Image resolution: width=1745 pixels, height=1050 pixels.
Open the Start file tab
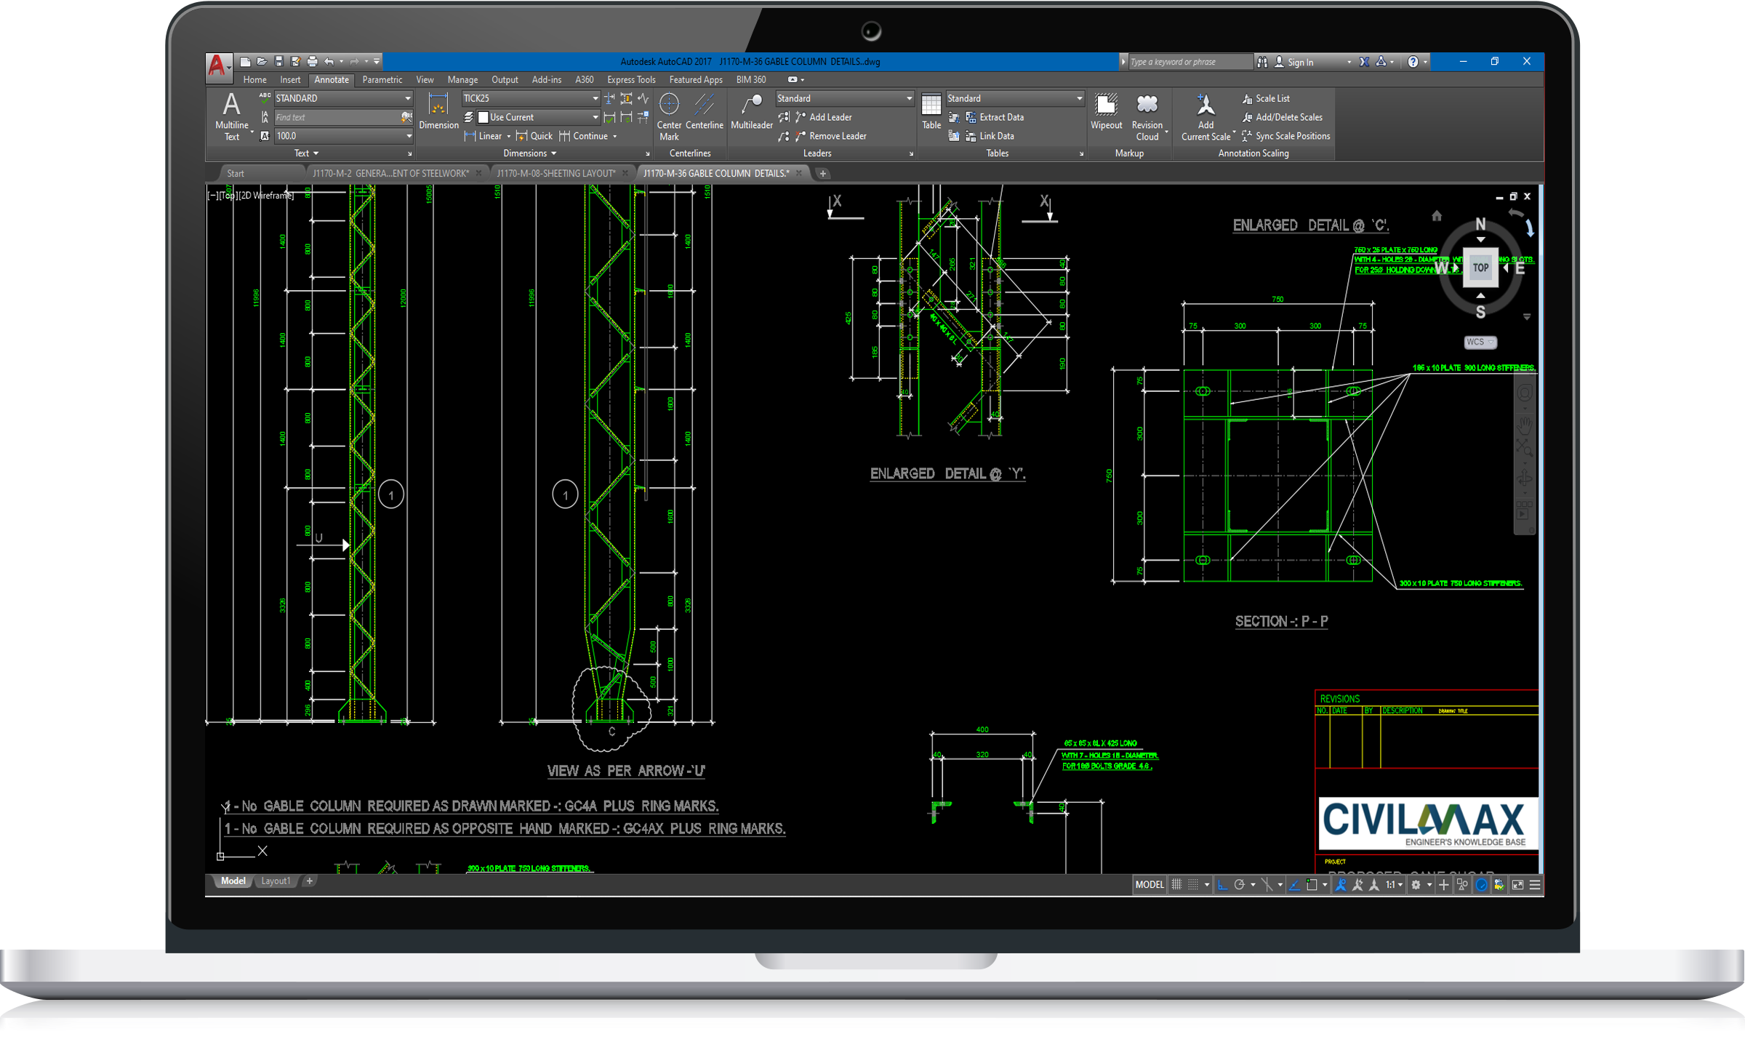pyautogui.click(x=236, y=173)
